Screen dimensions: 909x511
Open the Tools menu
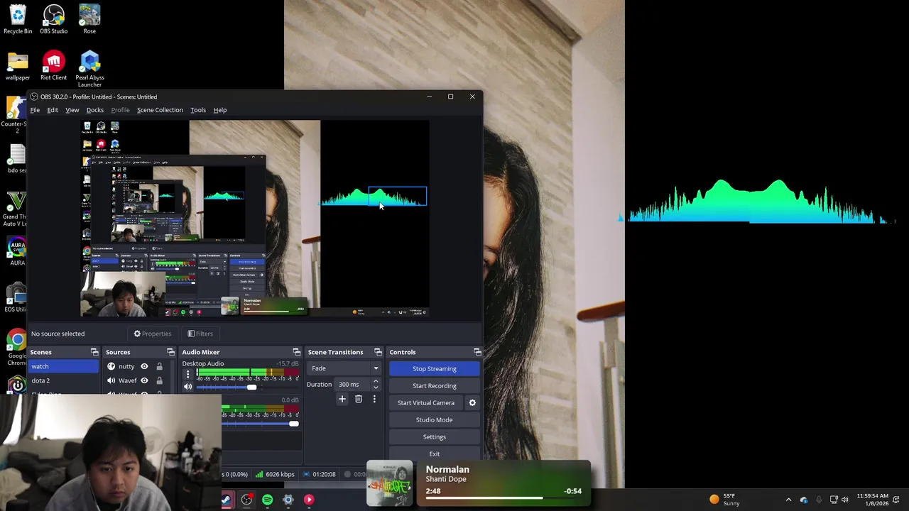tap(198, 110)
